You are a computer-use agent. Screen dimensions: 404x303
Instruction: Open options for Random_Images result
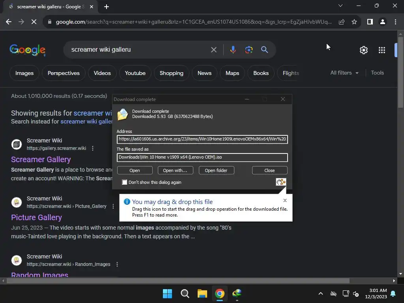117,264
